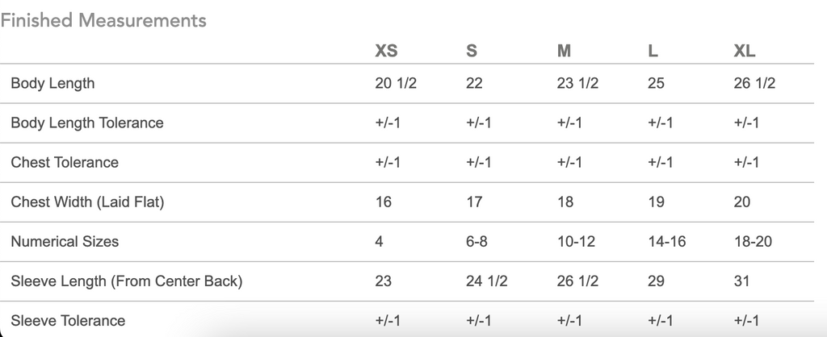Click the Body Length row label

click(x=52, y=84)
